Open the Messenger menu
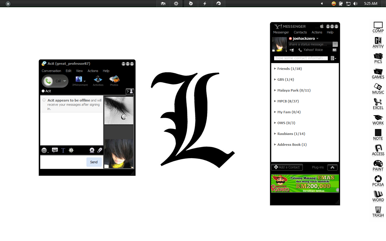 tap(281, 32)
